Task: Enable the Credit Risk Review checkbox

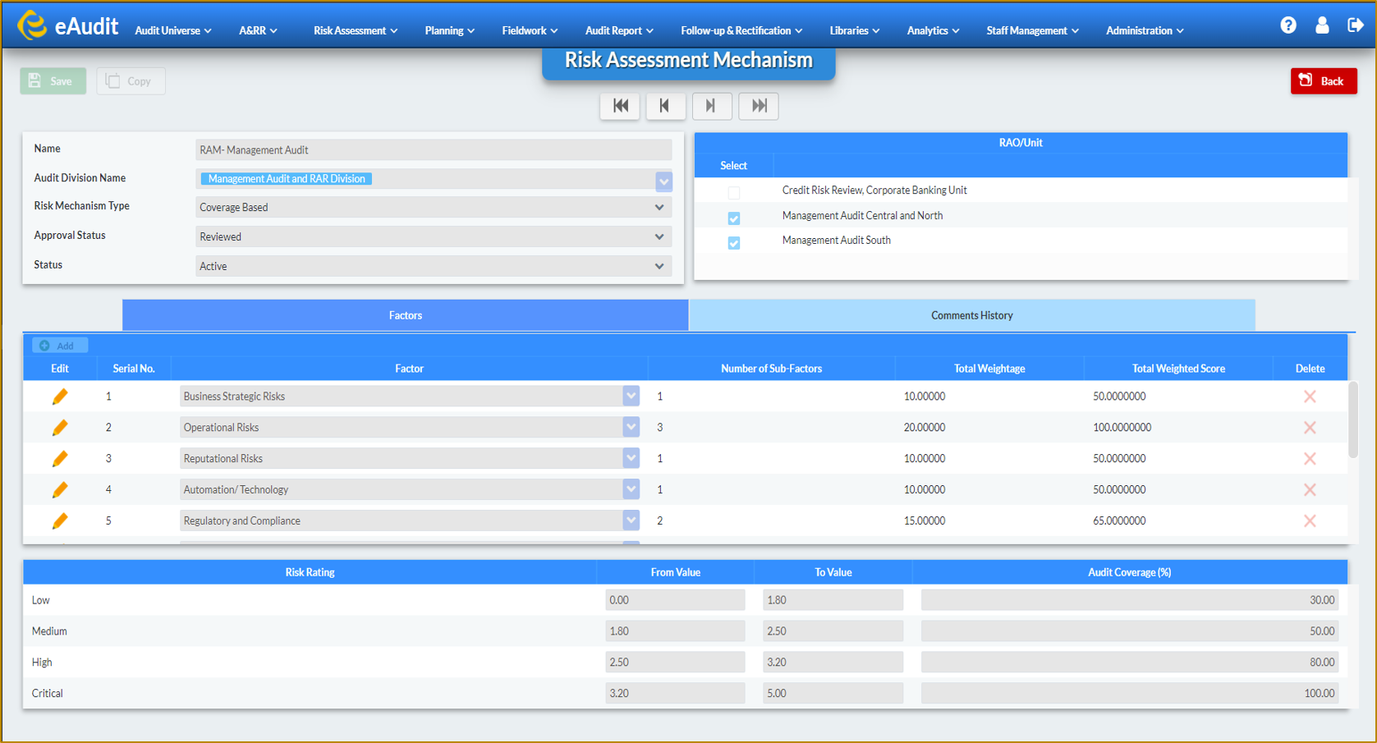Action: (733, 192)
